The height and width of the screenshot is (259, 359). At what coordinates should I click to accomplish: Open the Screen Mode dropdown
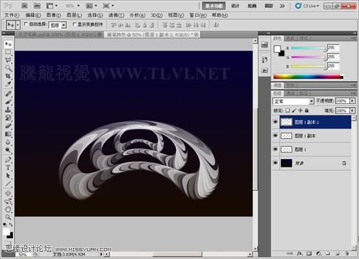coord(108,6)
